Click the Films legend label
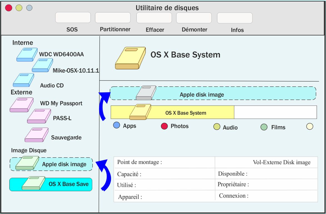Image resolution: width=326 pixels, height=214 pixels. [278, 127]
